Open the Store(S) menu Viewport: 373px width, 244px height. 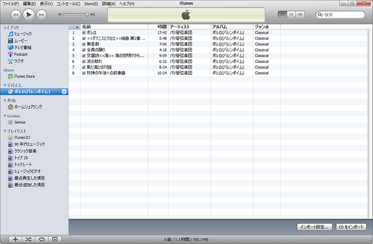pyautogui.click(x=91, y=4)
